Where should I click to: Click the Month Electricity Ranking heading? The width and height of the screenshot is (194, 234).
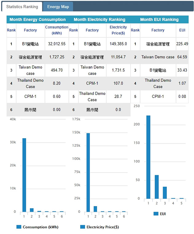tap(99, 20)
